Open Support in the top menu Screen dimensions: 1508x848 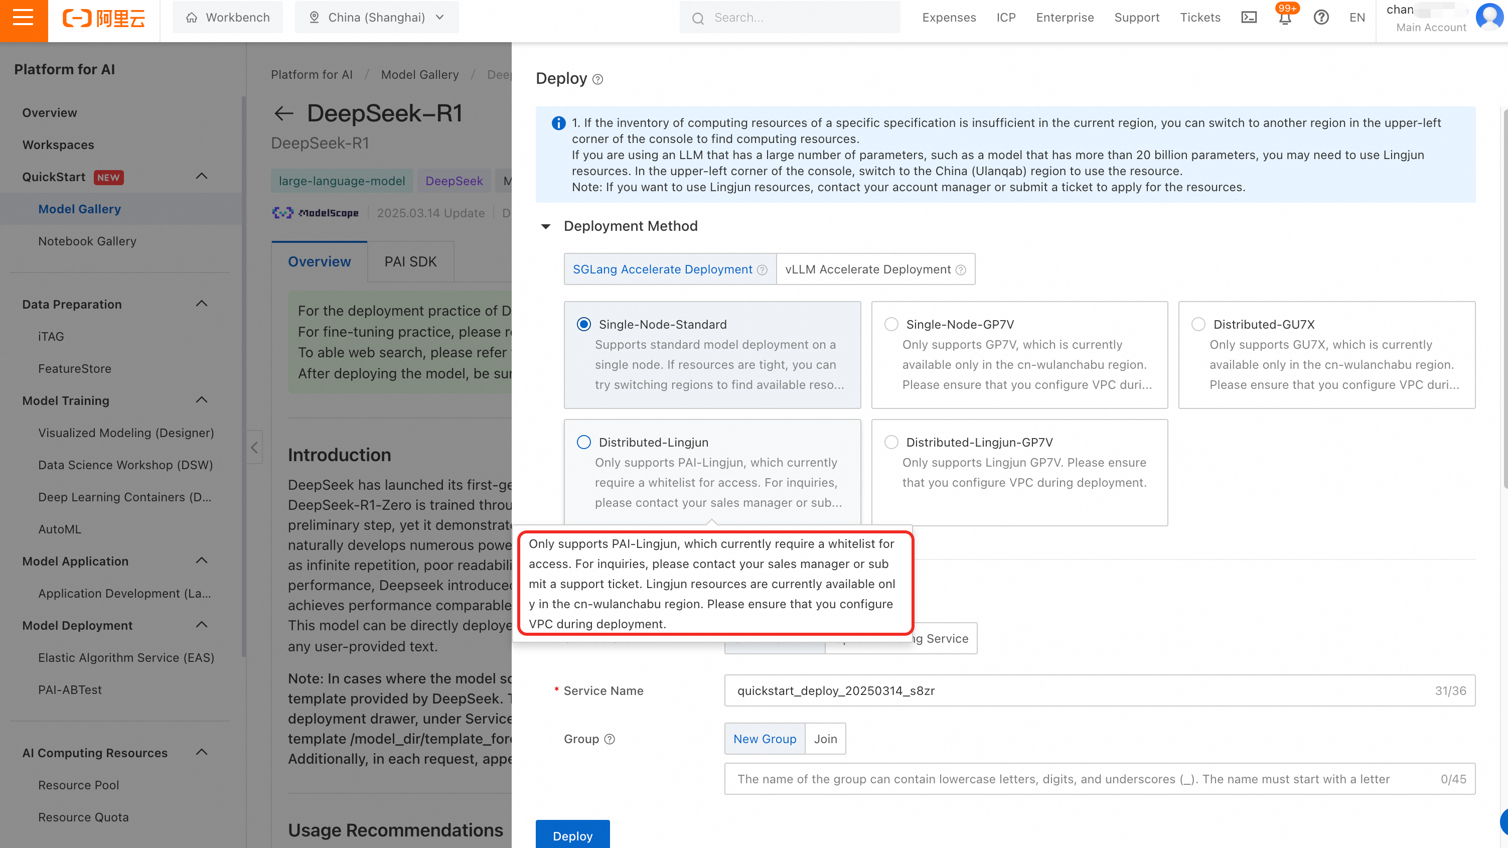[x=1136, y=18]
